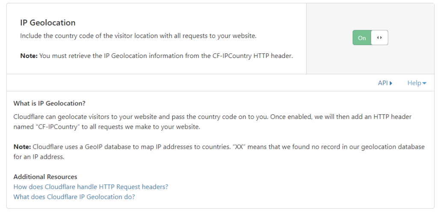The height and width of the screenshot is (212, 438).
Task: Click the paragraph on Cloudflare geolocating visitors
Action: (x=212, y=122)
